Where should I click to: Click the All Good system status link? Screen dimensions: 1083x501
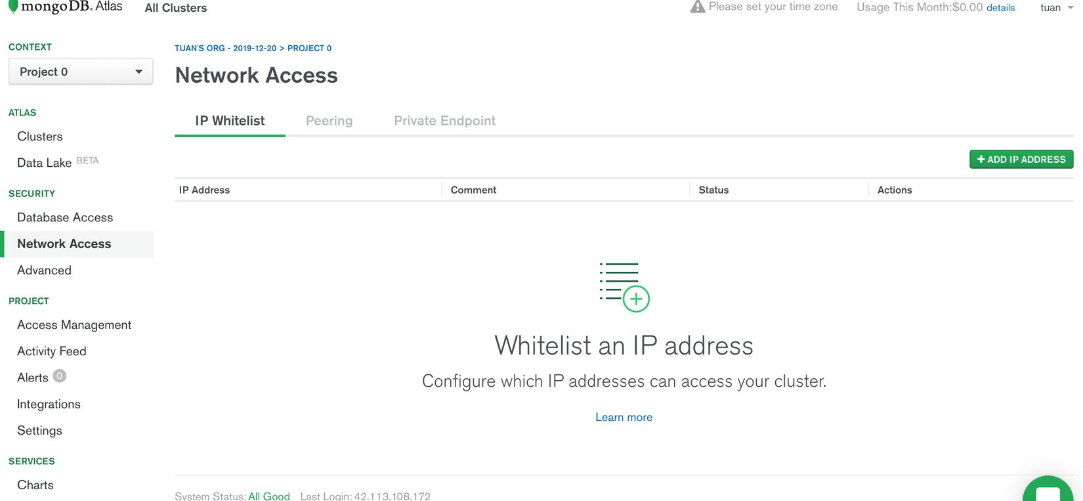(269, 496)
